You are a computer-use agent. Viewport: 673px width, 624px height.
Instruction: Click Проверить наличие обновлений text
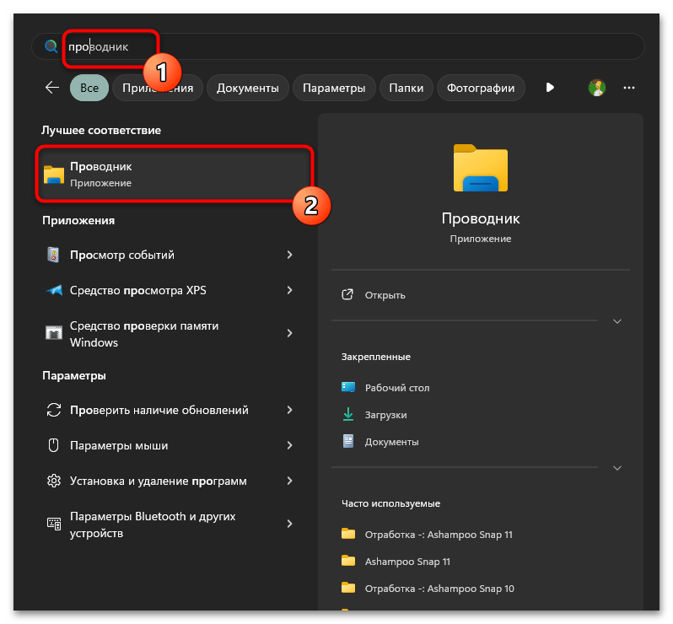159,411
